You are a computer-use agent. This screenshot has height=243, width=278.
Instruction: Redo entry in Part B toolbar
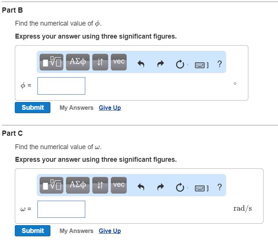(160, 64)
